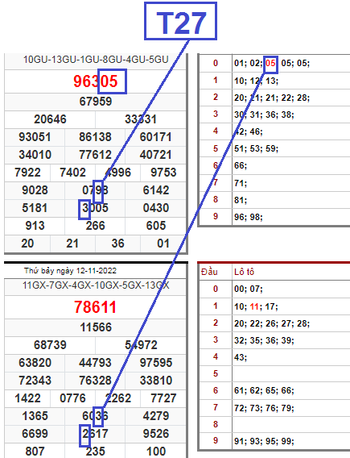Select the four-digit number 7922
The height and width of the screenshot is (458, 350).
tap(27, 173)
